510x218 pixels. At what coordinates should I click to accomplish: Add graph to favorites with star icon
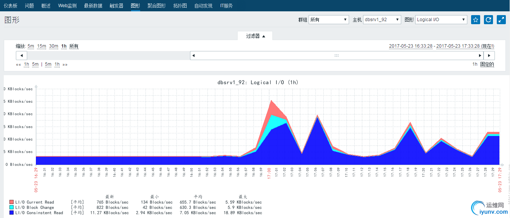tap(476, 20)
